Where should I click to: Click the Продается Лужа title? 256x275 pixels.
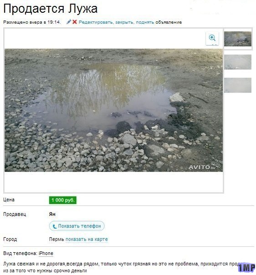pyautogui.click(x=51, y=9)
